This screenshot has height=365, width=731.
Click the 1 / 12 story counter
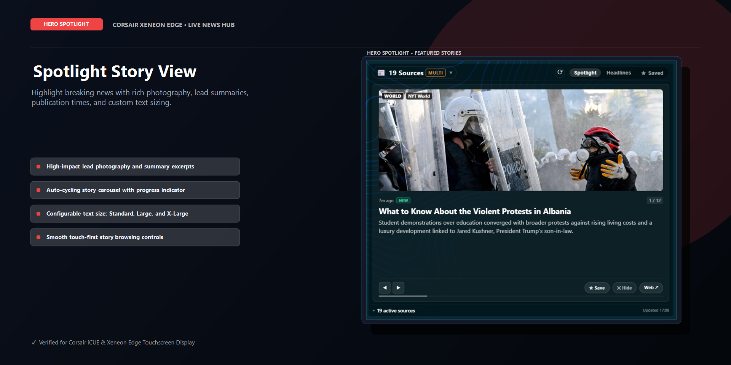[655, 200]
